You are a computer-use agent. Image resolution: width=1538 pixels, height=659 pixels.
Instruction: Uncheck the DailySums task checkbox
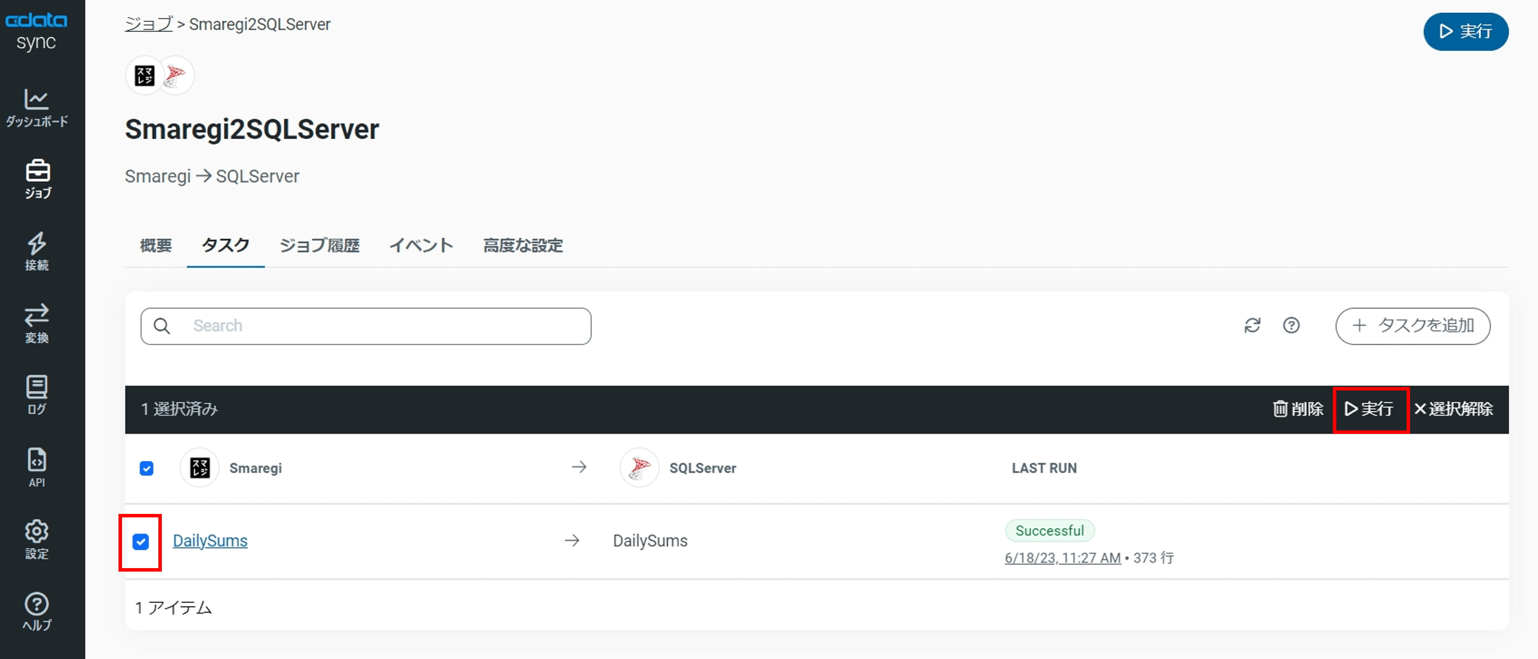coord(141,542)
